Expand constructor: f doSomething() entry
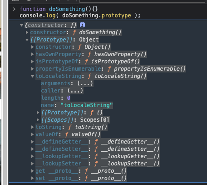 27,32
